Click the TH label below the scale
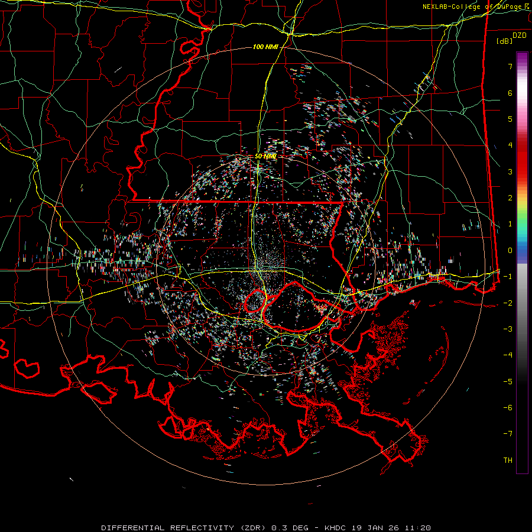The image size is (532, 532). pyautogui.click(x=508, y=460)
